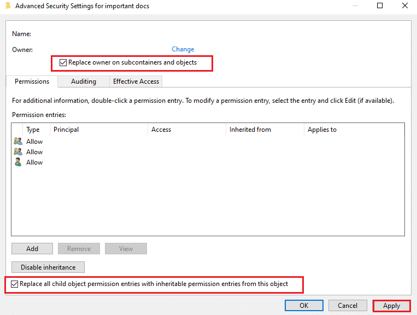Click the Change owner link
The height and width of the screenshot is (315, 417).
click(183, 49)
